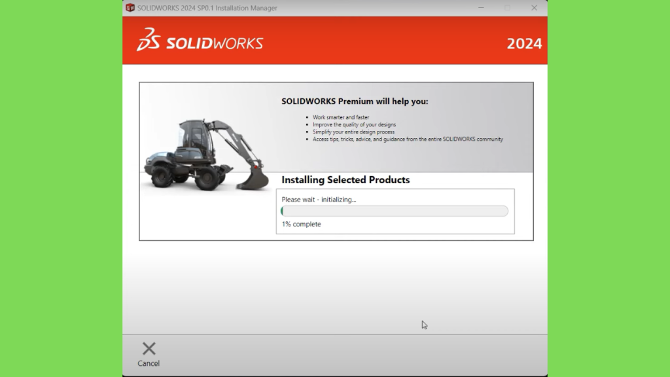This screenshot has width=670, height=377.
Task: Click the 2024 version label in banner
Action: (524, 44)
